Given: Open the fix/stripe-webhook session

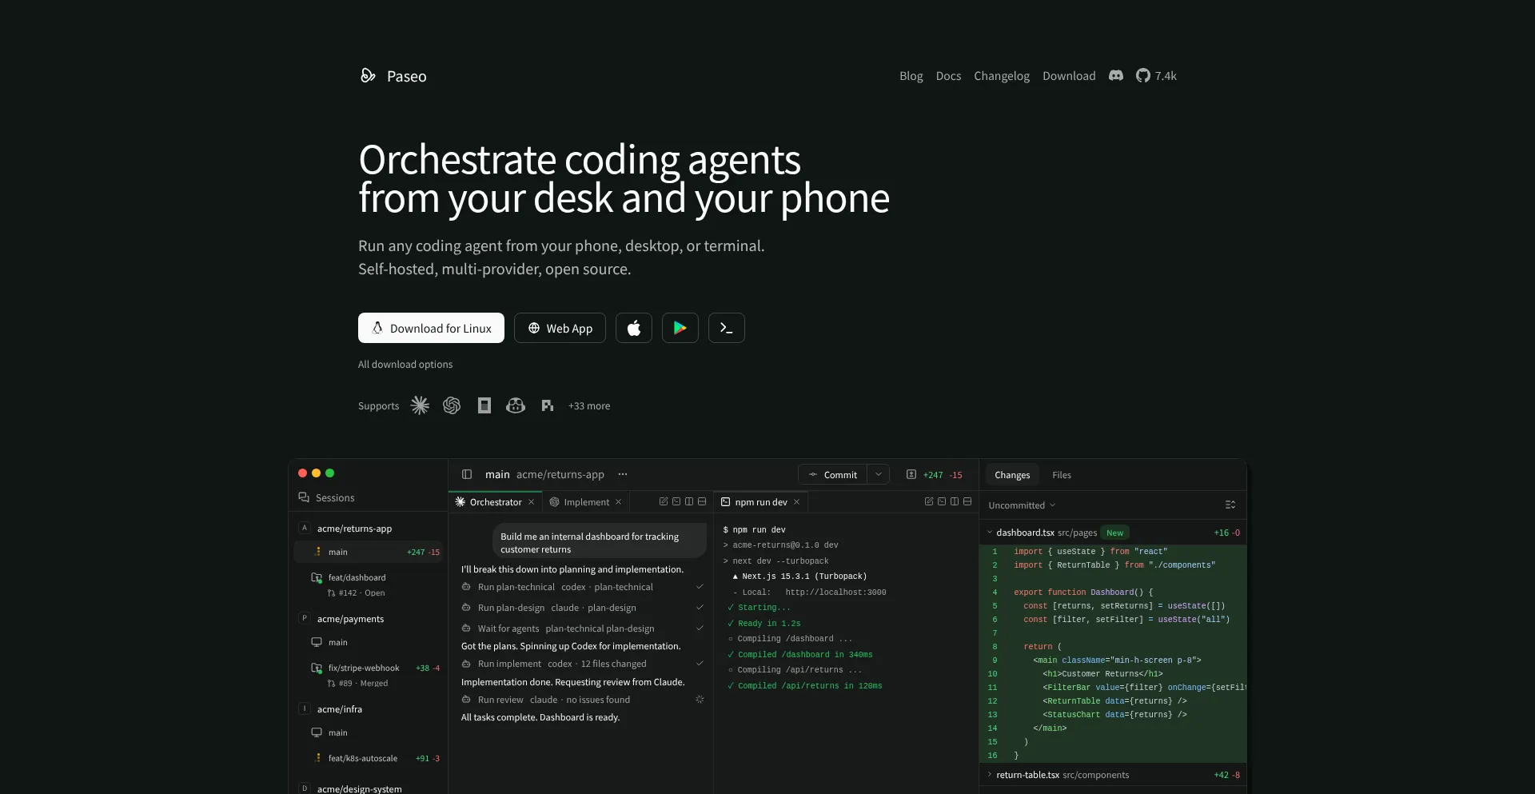Looking at the screenshot, I should coord(369,675).
